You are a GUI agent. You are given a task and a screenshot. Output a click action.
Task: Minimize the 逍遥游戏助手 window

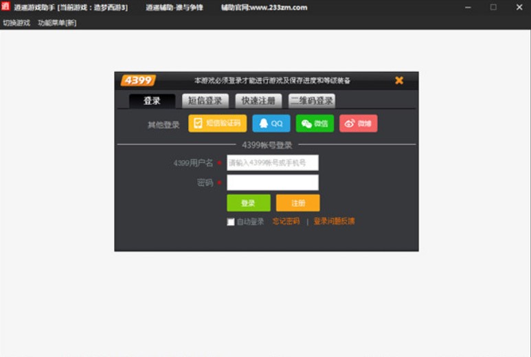point(468,7)
